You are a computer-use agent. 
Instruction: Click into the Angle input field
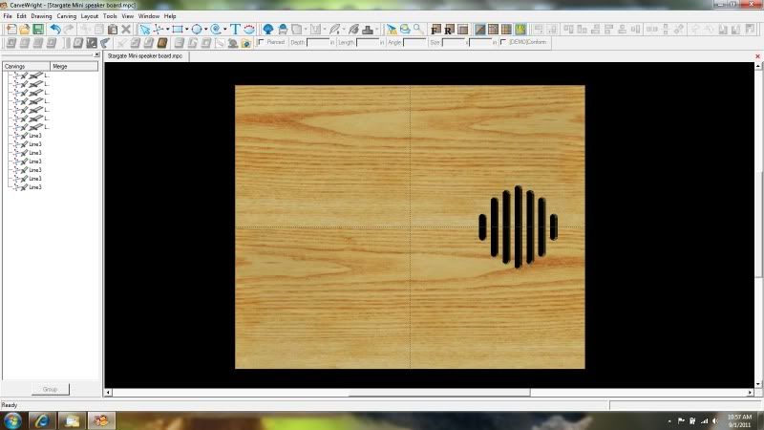coord(415,43)
